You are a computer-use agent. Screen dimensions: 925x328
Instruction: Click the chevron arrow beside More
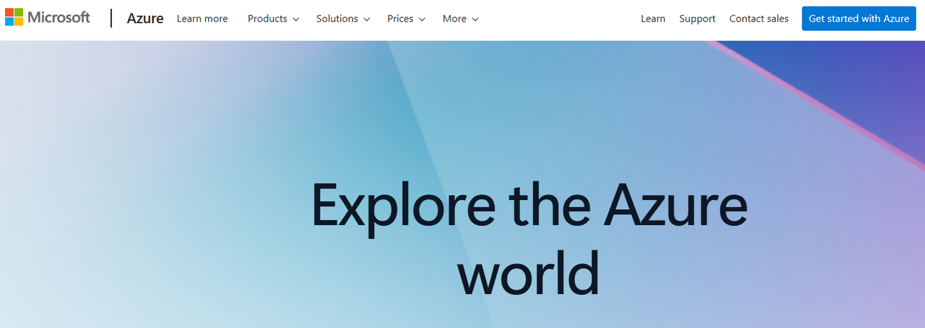[475, 19]
